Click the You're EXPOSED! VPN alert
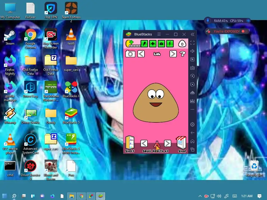The width and height of the screenshot is (267, 200). pos(227,31)
